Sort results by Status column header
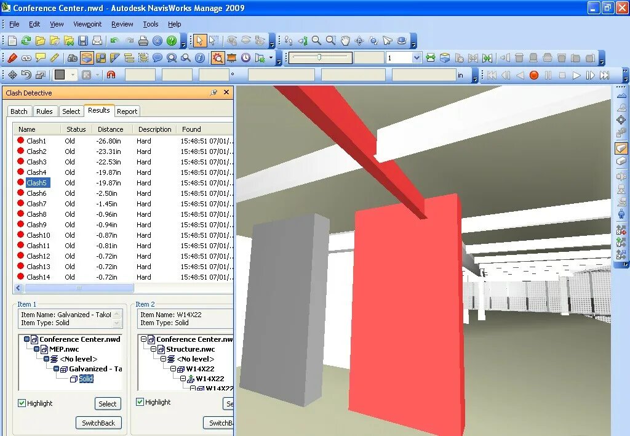Viewport: 630px width, 436px height. click(76, 129)
